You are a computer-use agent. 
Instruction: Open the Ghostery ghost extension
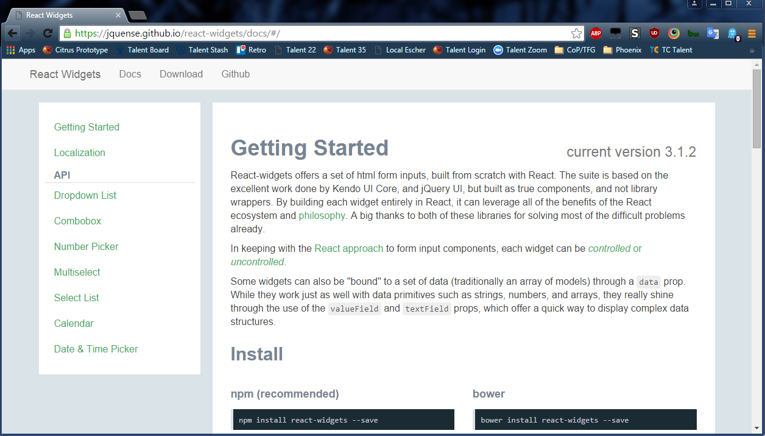(x=733, y=34)
